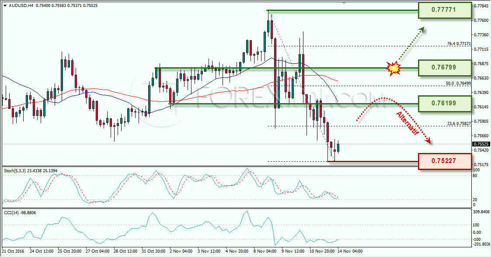Click the 2 Nov 04:00 time label
Screen dimensions: 491x257
pyautogui.click(x=181, y=251)
